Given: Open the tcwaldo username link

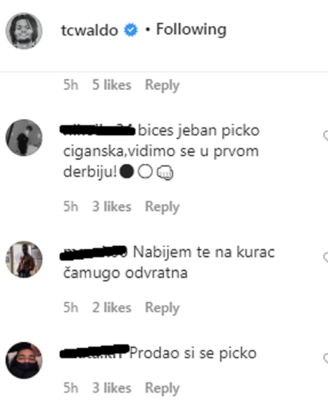Looking at the screenshot, I should point(90,30).
